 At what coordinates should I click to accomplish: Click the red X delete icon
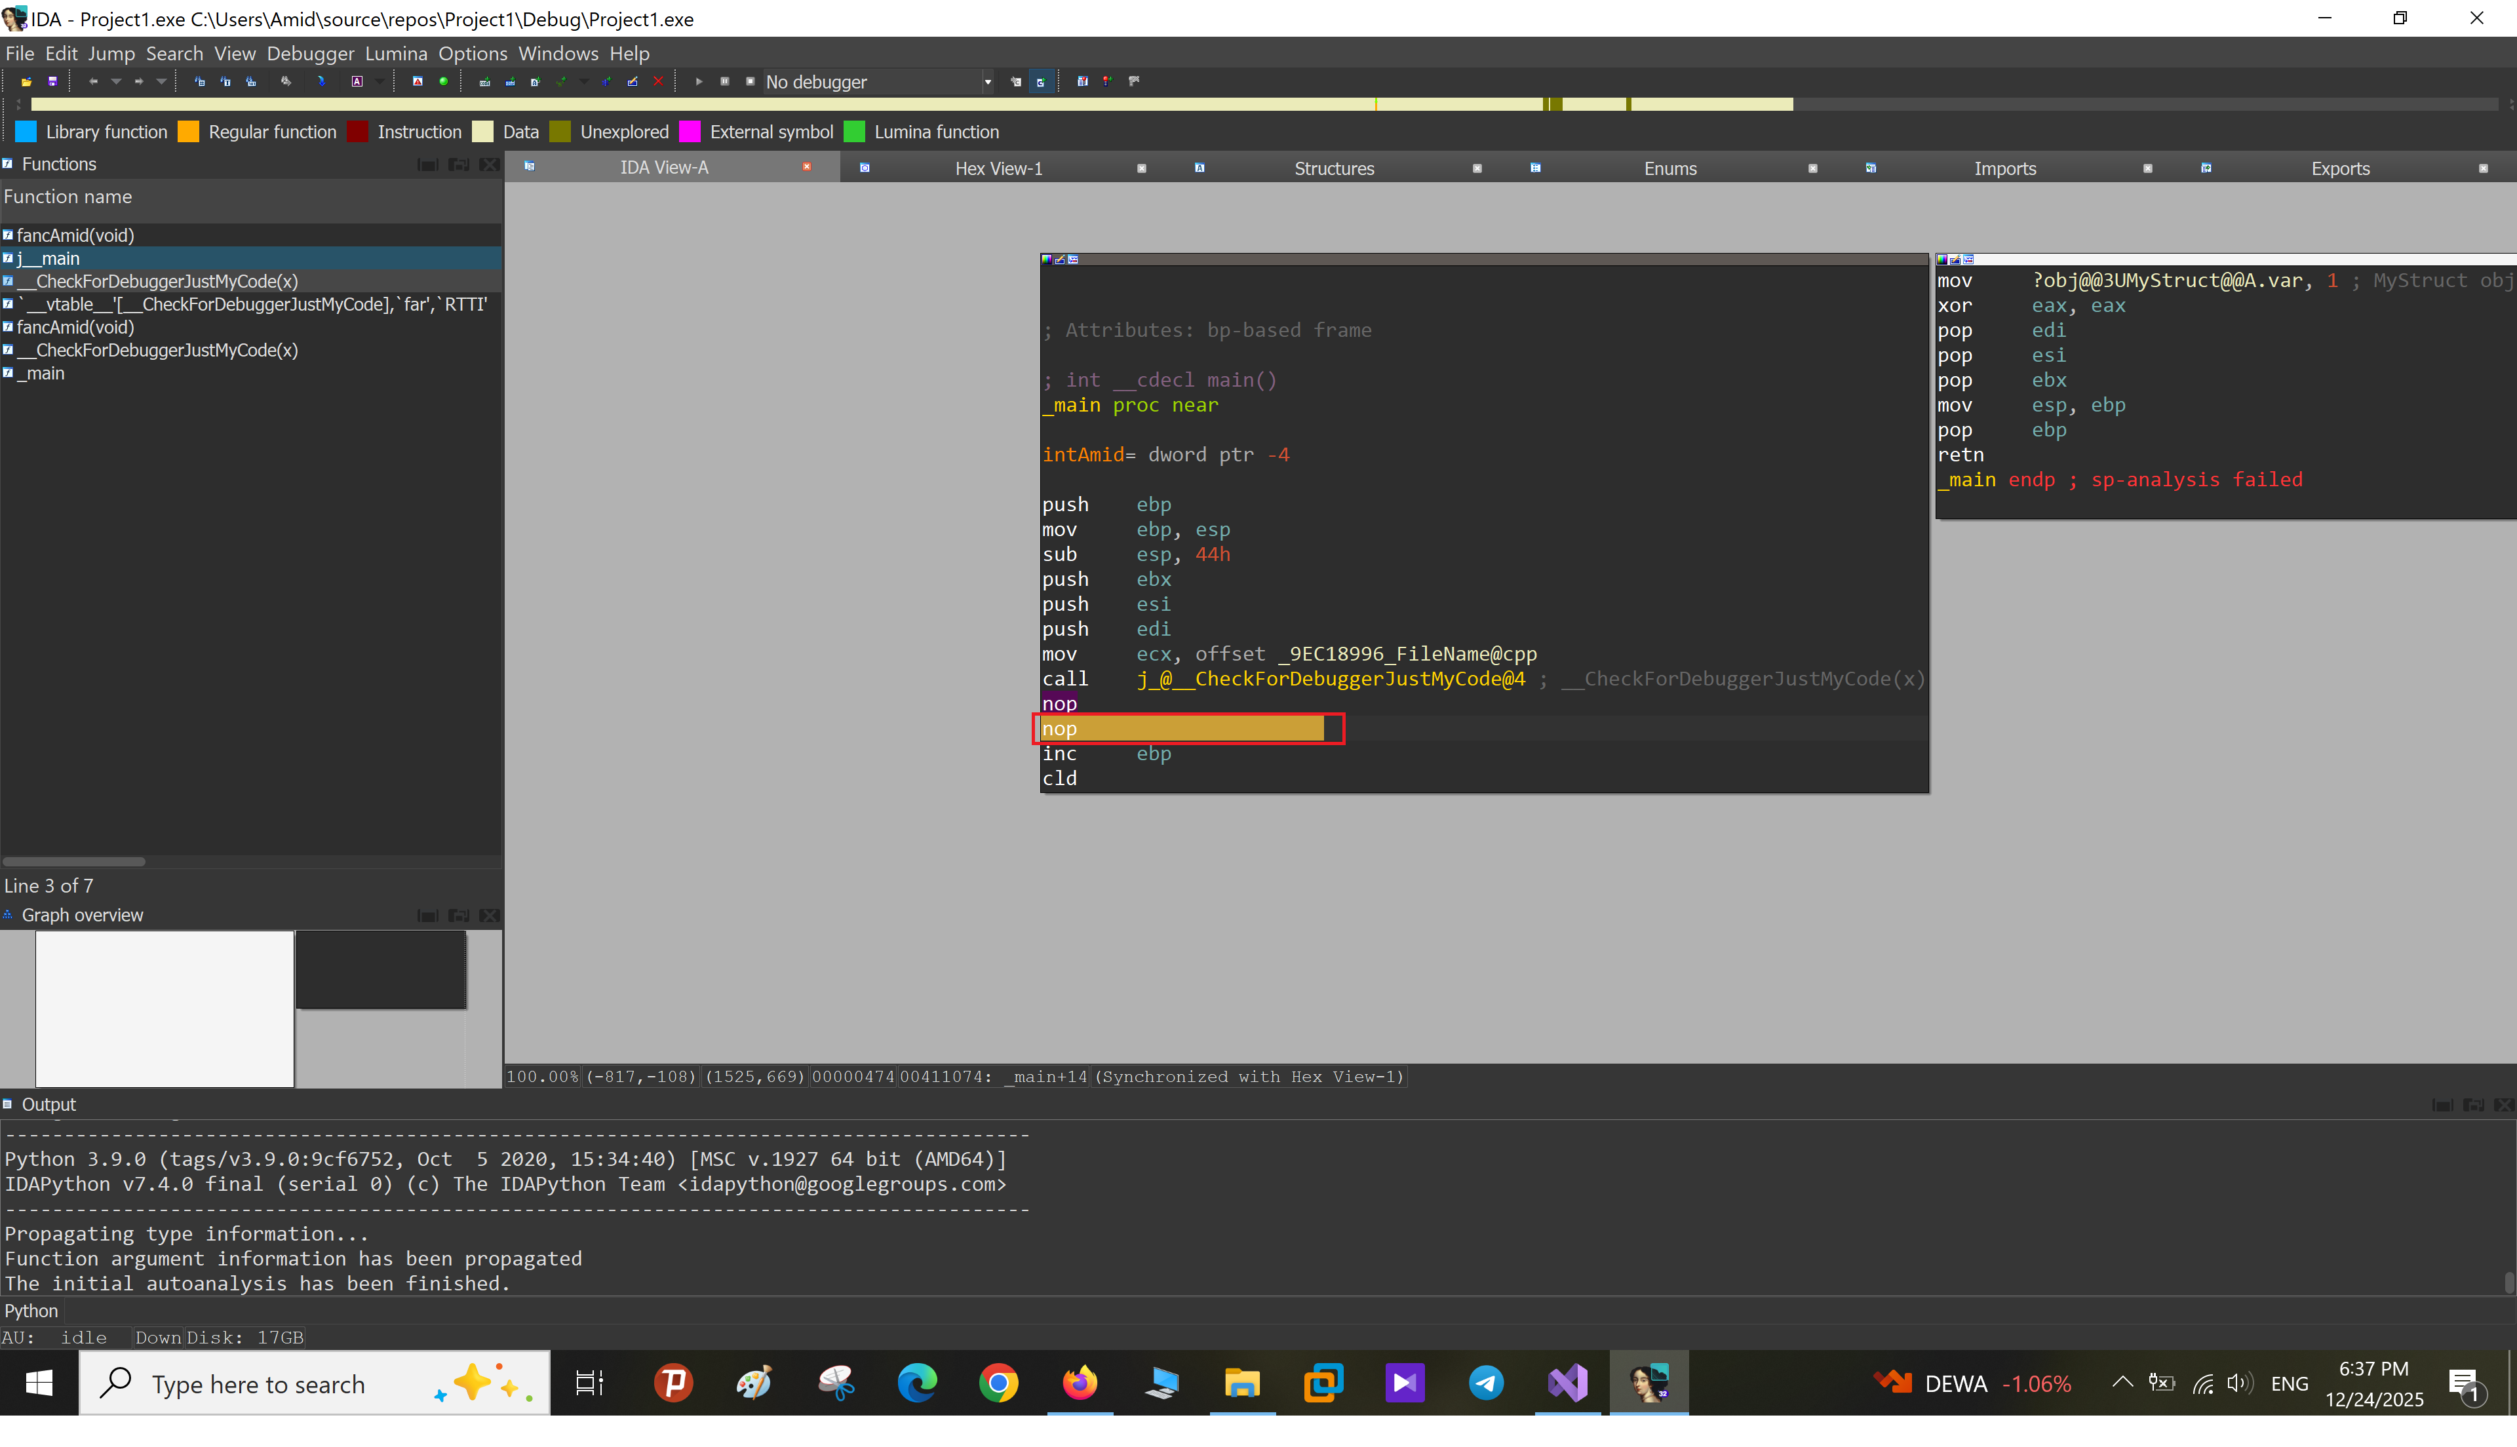[x=658, y=81]
